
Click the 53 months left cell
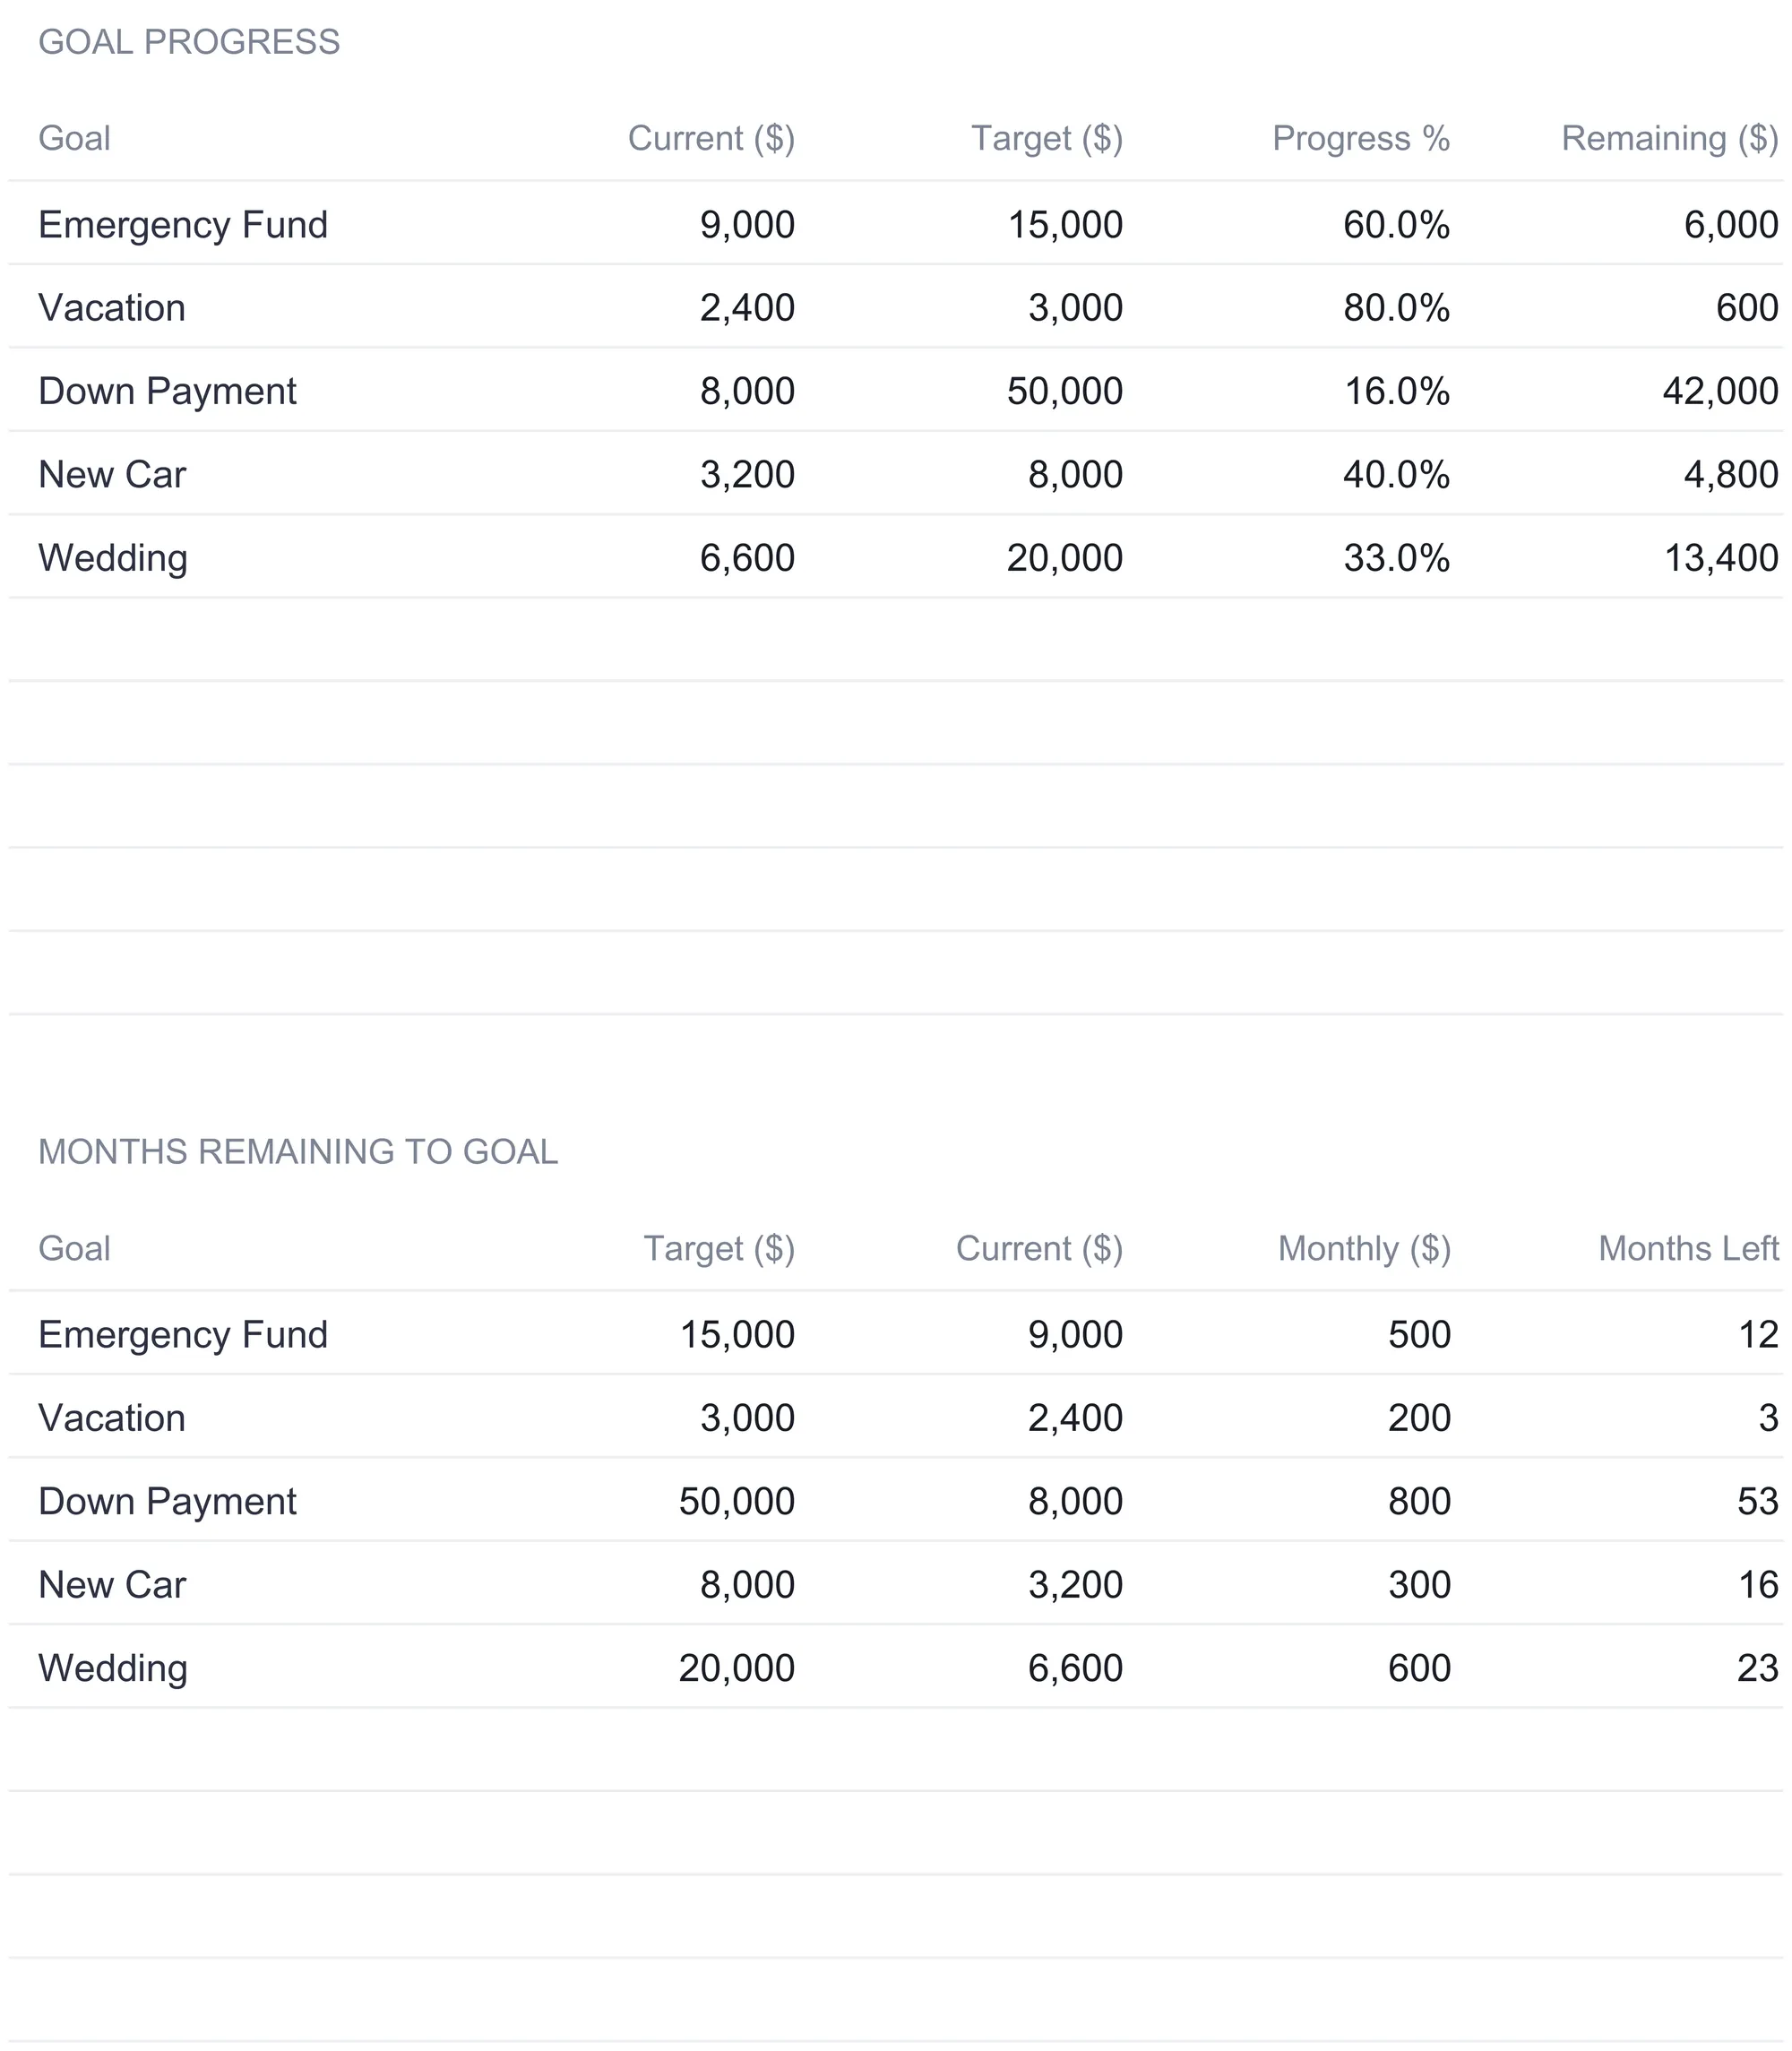click(x=1758, y=1501)
